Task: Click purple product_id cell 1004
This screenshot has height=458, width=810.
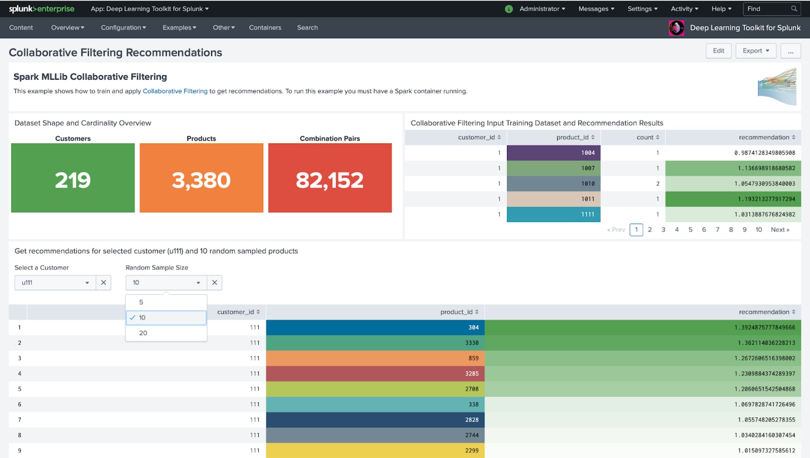Action: (x=554, y=153)
